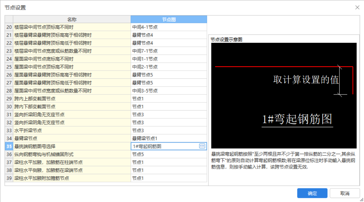364x202 pixels.
Task: Select cell 中间2-1节点
Action: point(169,67)
